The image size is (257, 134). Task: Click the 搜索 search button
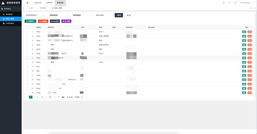pyautogui.click(x=119, y=15)
